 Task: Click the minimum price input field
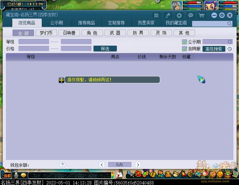coord(34,49)
